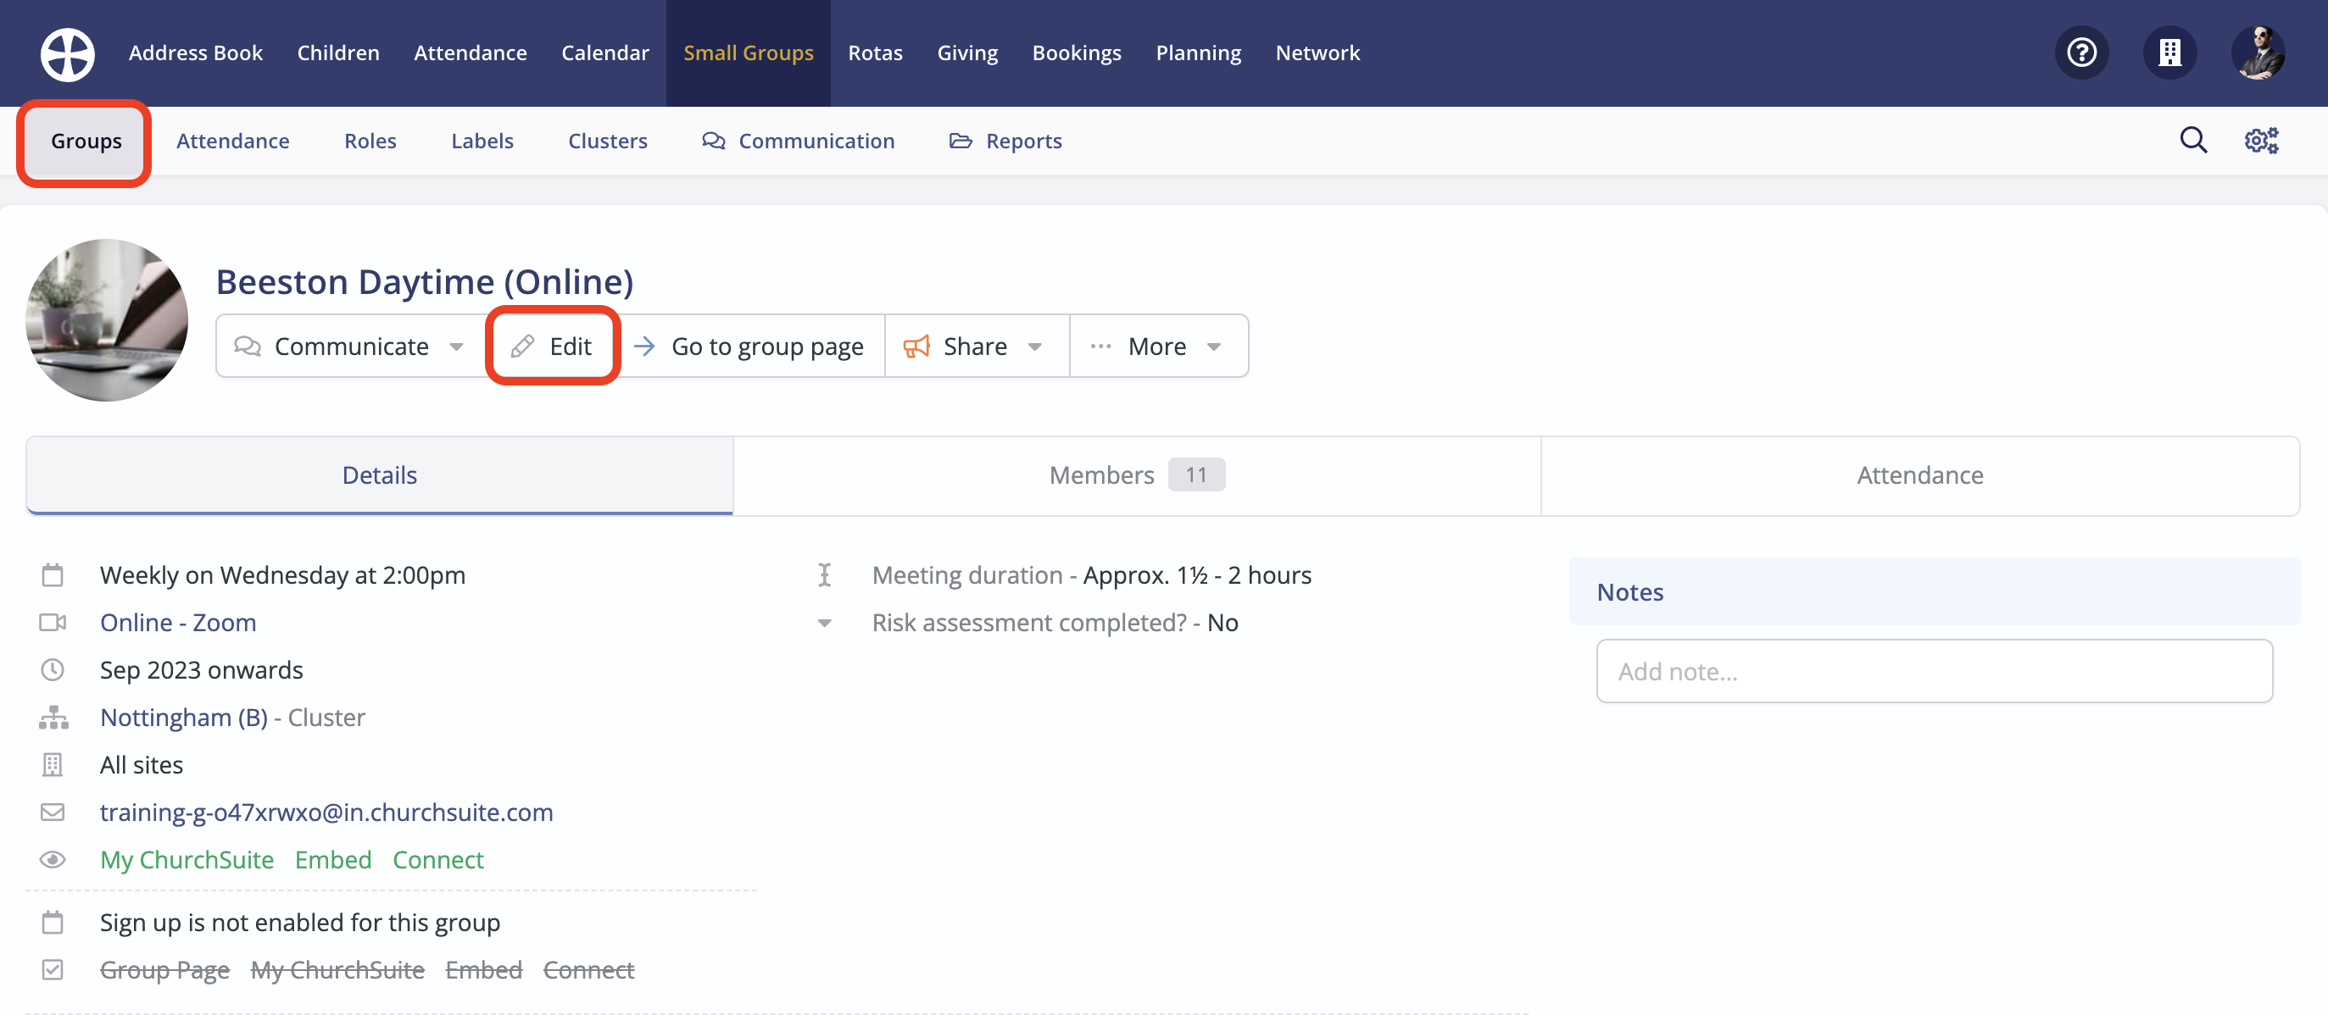Open the Nottingham (B) cluster link

point(183,717)
